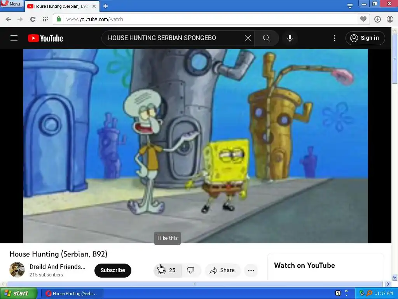
Task: Click the video player frame
Action: pyautogui.click(x=196, y=146)
